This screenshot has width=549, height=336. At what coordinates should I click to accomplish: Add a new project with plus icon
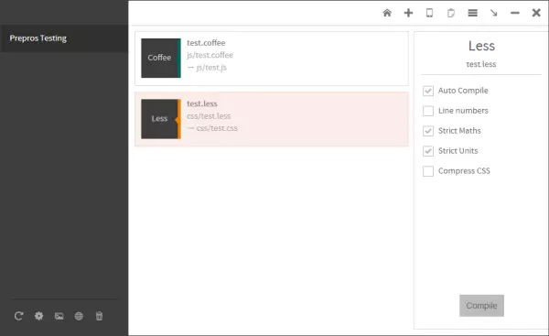pos(408,13)
